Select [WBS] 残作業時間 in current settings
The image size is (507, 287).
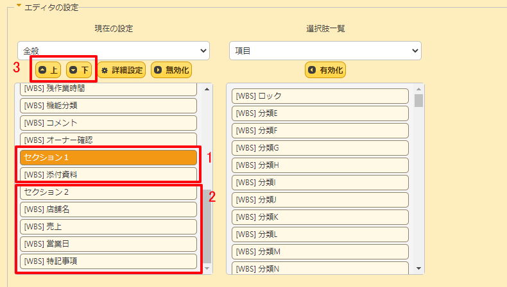[108, 89]
